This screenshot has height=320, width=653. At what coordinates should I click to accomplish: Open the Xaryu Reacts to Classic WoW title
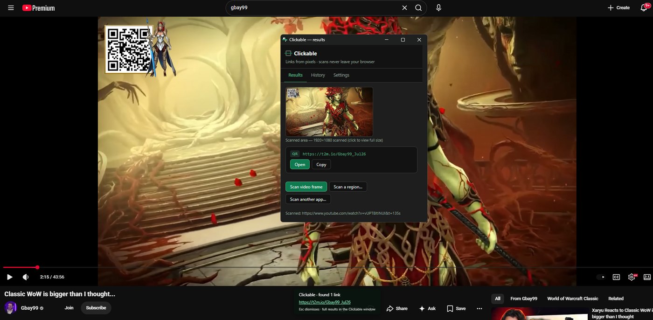coord(621,313)
